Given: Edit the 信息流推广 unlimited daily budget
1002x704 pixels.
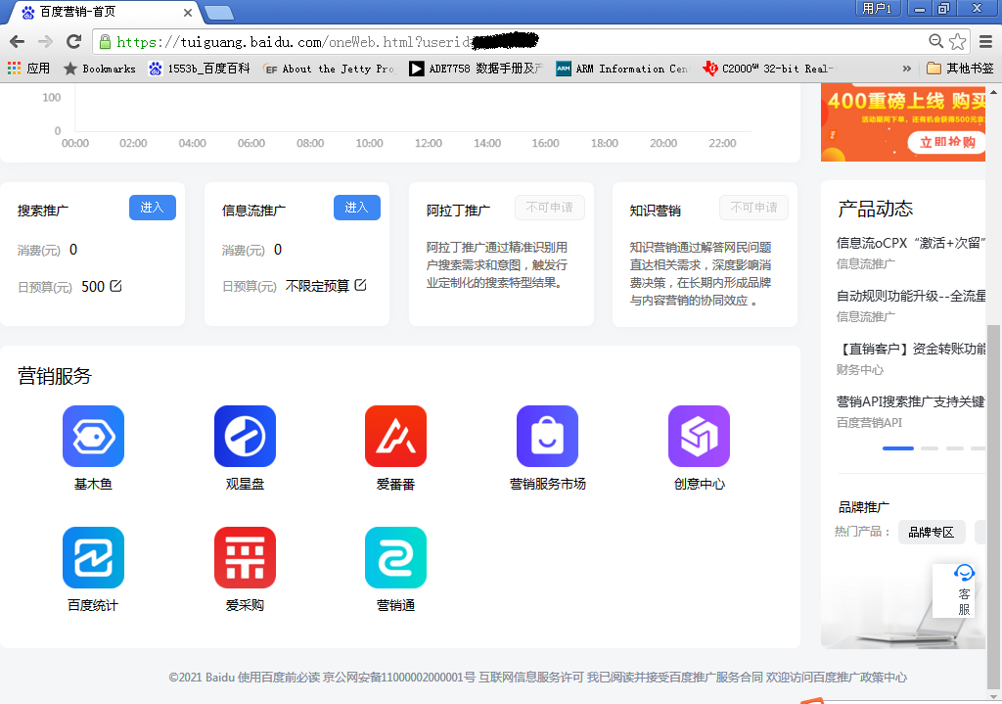Looking at the screenshot, I should click(360, 285).
